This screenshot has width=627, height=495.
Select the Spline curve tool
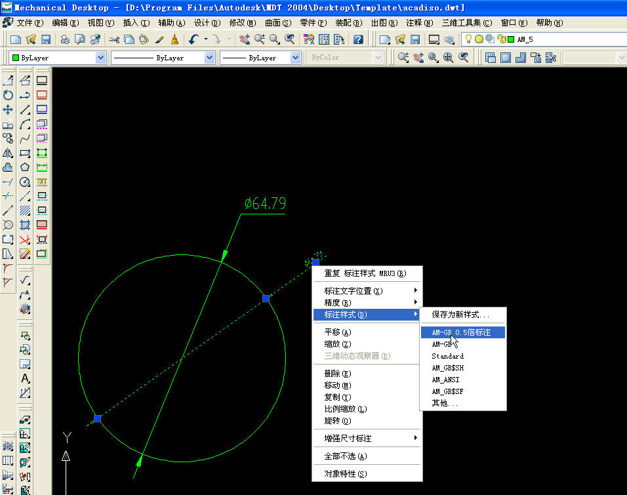(x=25, y=139)
